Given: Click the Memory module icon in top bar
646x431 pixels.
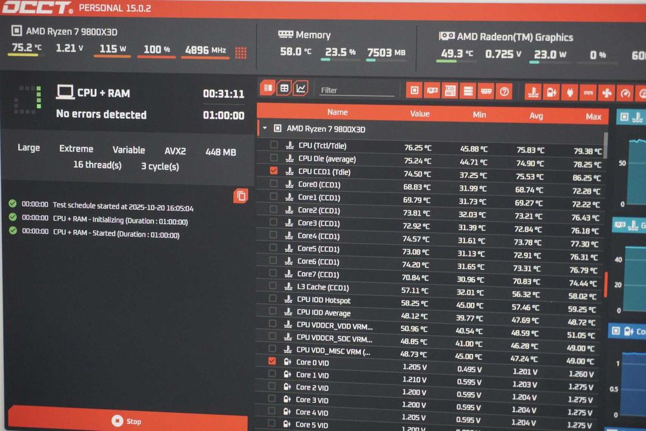Looking at the screenshot, I should click(286, 34).
